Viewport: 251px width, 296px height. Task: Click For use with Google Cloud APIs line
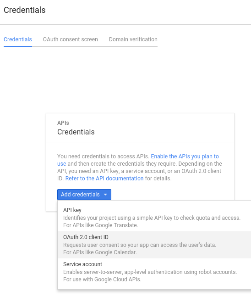[102, 279]
